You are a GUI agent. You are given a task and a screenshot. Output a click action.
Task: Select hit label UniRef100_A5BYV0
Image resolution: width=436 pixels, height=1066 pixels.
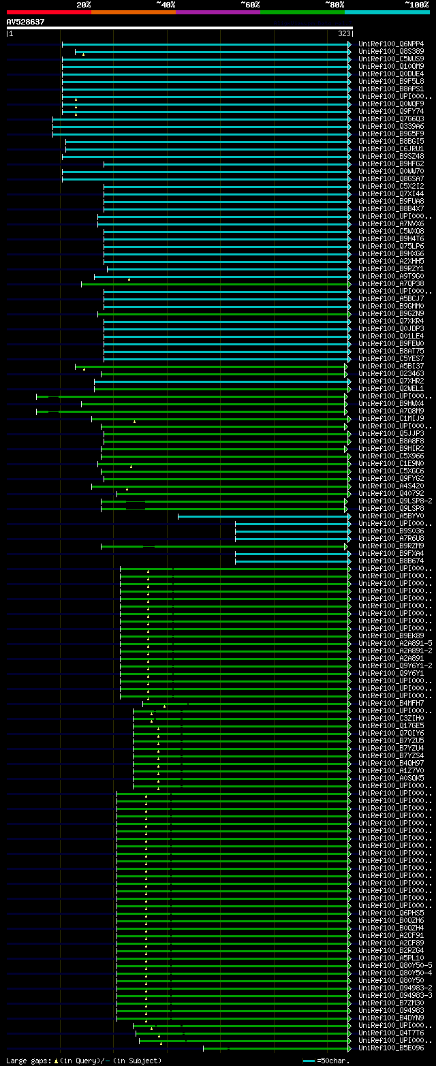pos(391,516)
